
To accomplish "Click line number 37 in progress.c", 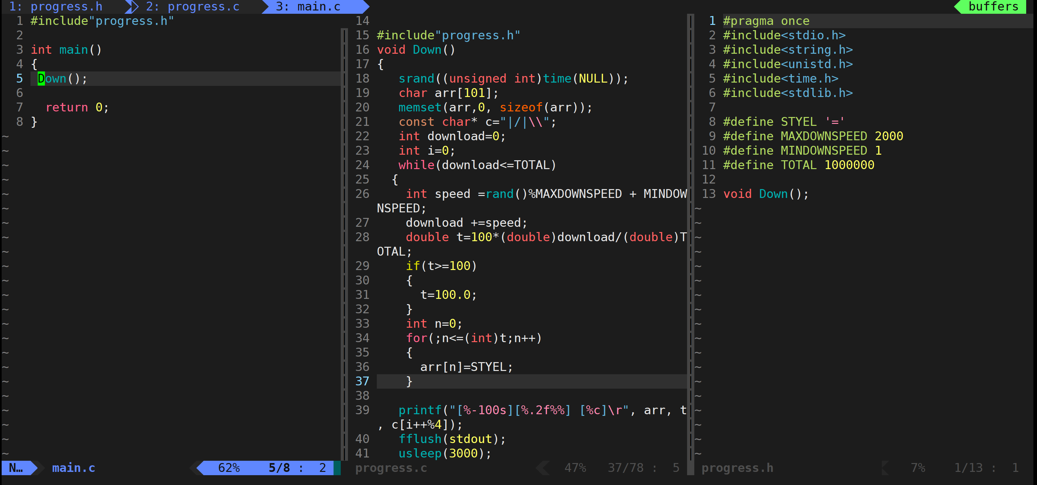I will click(x=362, y=381).
